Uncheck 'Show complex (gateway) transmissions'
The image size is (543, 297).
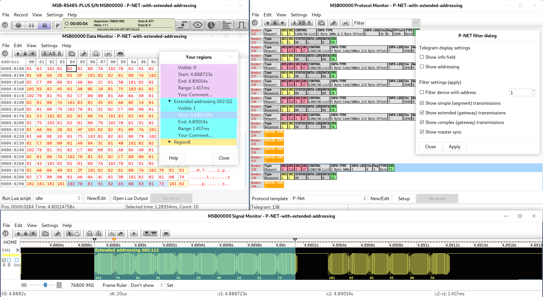point(422,122)
